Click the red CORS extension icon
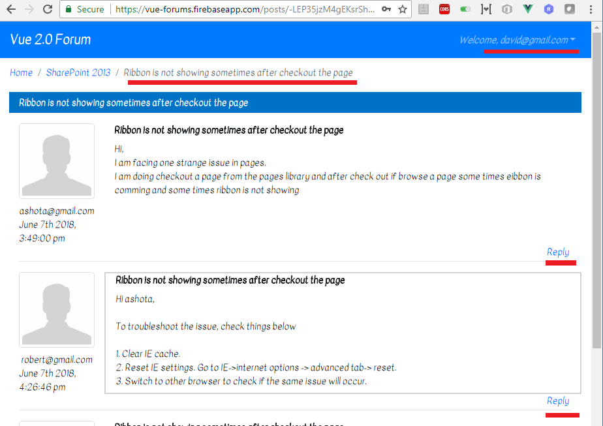 click(x=444, y=9)
